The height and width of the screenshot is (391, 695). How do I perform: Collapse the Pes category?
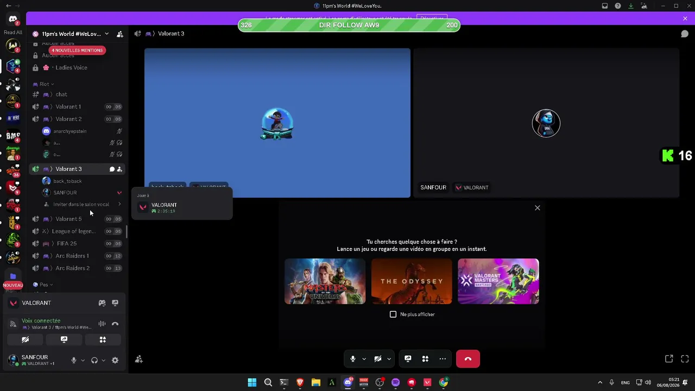tap(43, 285)
